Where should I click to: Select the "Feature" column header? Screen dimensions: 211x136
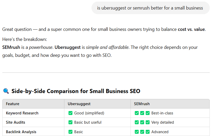[13, 104]
